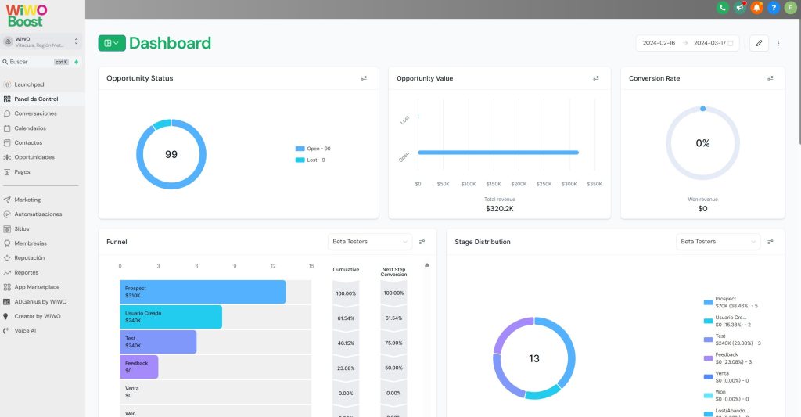Open the orange notifications bell
The image size is (801, 417).
[x=756, y=8]
